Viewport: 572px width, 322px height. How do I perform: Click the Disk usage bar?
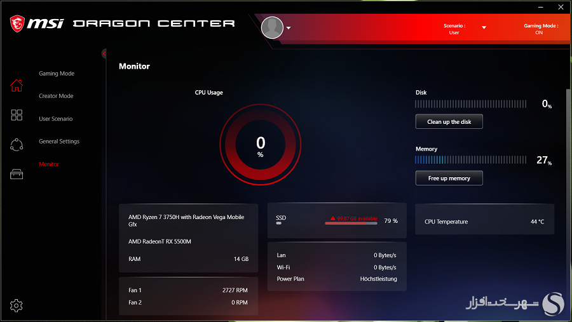(x=470, y=104)
